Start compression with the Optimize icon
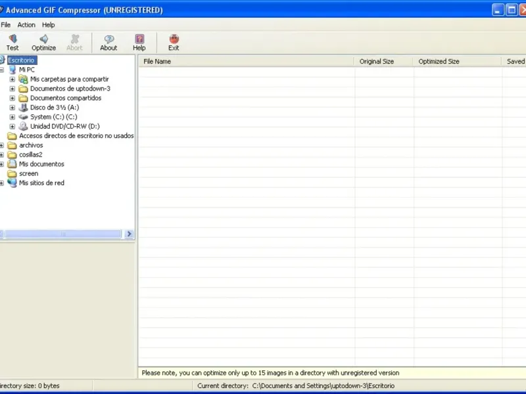 coord(43,39)
